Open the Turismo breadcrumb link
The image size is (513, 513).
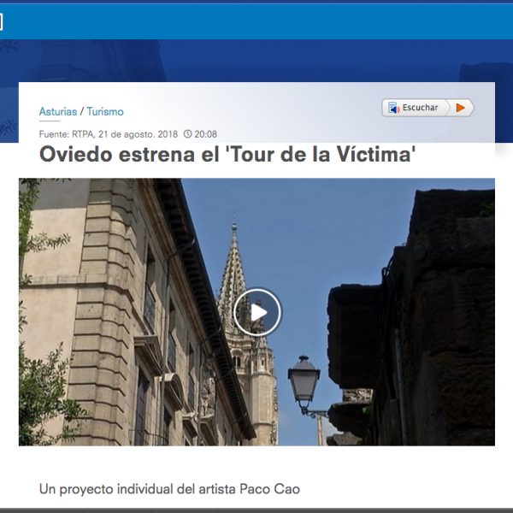105,111
